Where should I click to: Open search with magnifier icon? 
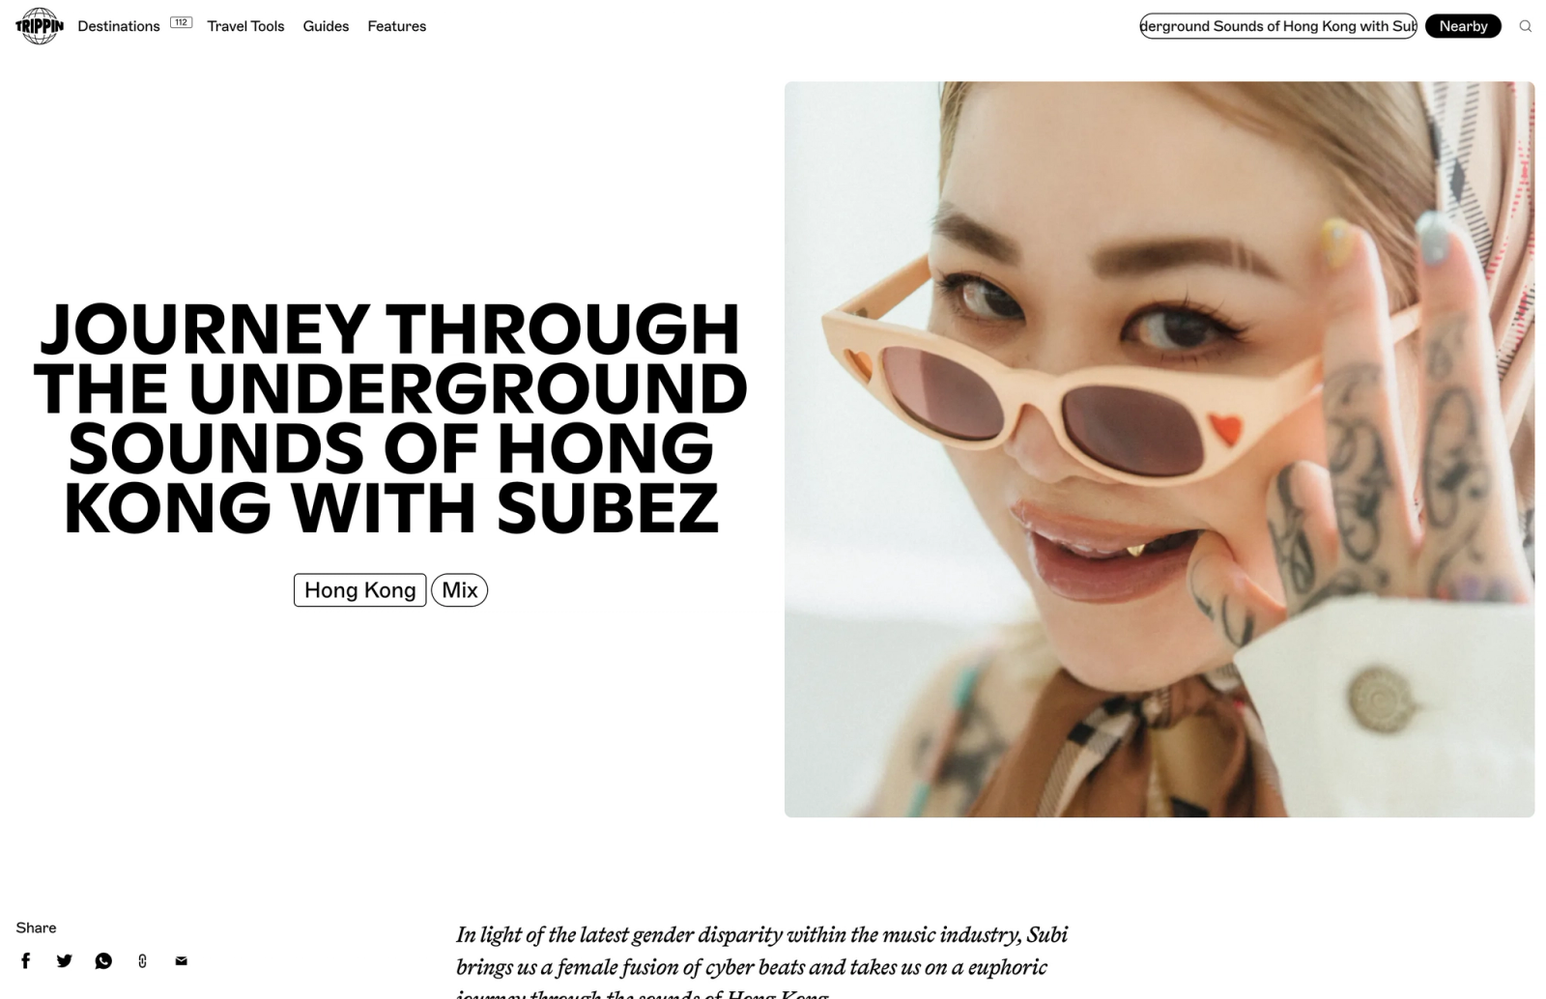1526,26
